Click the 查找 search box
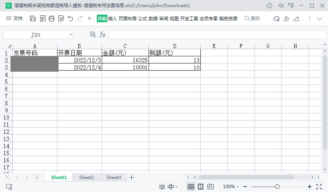The height and width of the screenshot is (193, 328). coord(253,18)
